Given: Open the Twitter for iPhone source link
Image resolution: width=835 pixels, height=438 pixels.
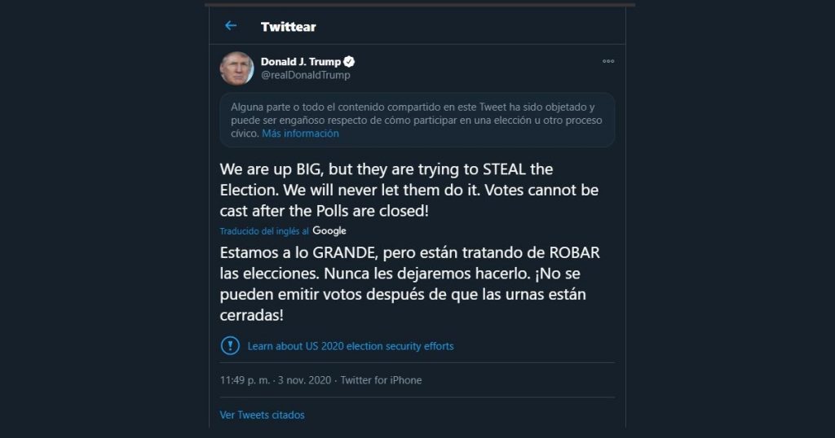Looking at the screenshot, I should (381, 380).
